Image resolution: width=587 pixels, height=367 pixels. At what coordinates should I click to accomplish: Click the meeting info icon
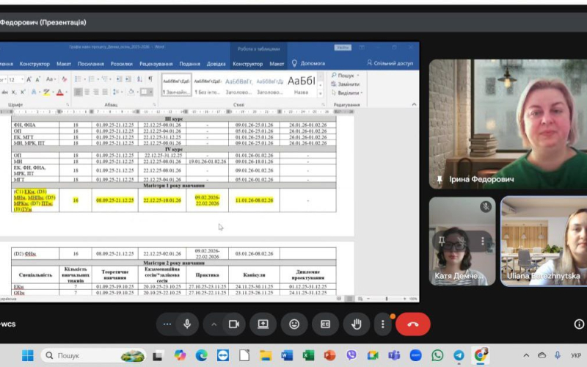579,324
